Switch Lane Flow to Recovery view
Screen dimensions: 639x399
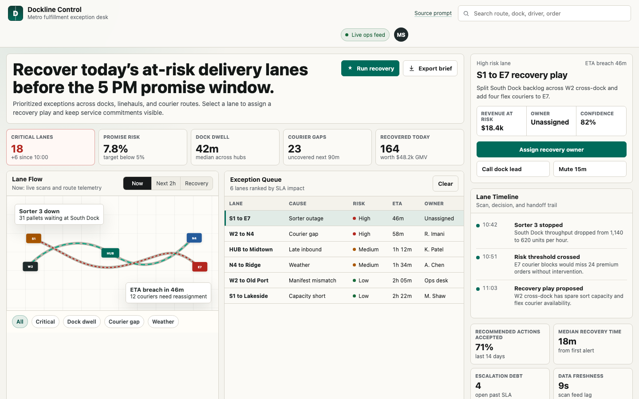pyautogui.click(x=197, y=184)
